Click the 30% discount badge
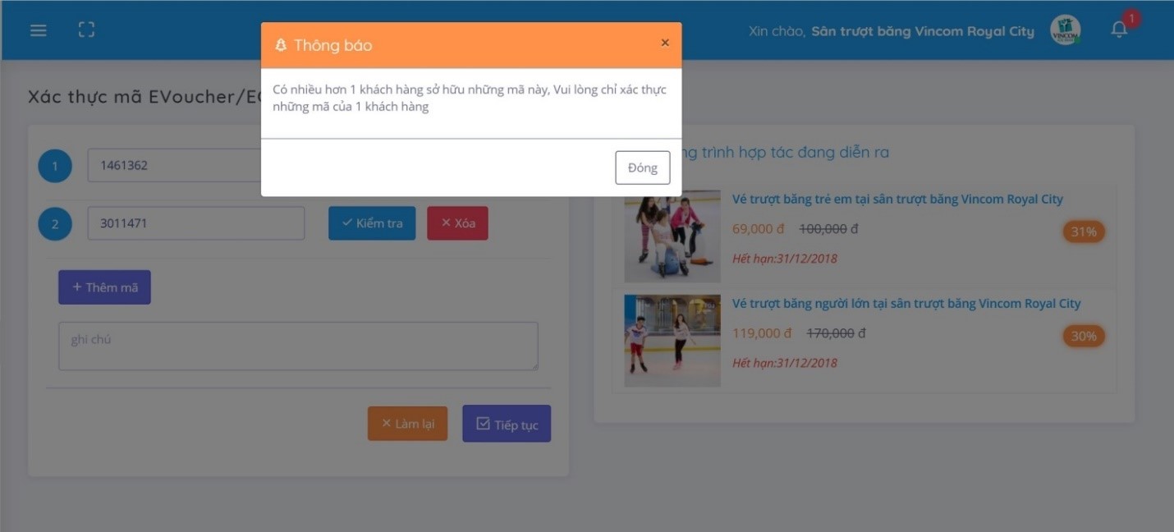1174x532 pixels. tap(1084, 336)
